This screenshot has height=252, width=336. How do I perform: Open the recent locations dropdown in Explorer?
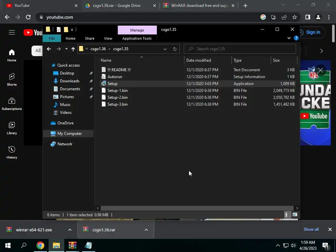click(x=66, y=49)
